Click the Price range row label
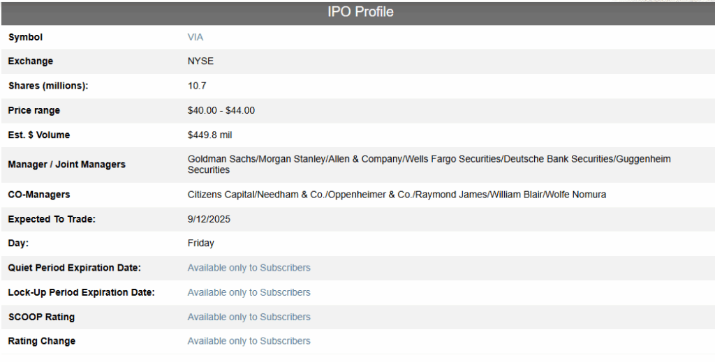Screen dimensions: 715x362 tap(34, 110)
